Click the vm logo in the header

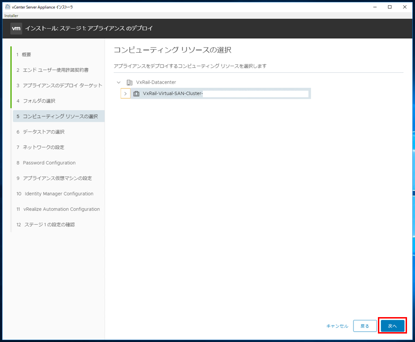(15, 28)
